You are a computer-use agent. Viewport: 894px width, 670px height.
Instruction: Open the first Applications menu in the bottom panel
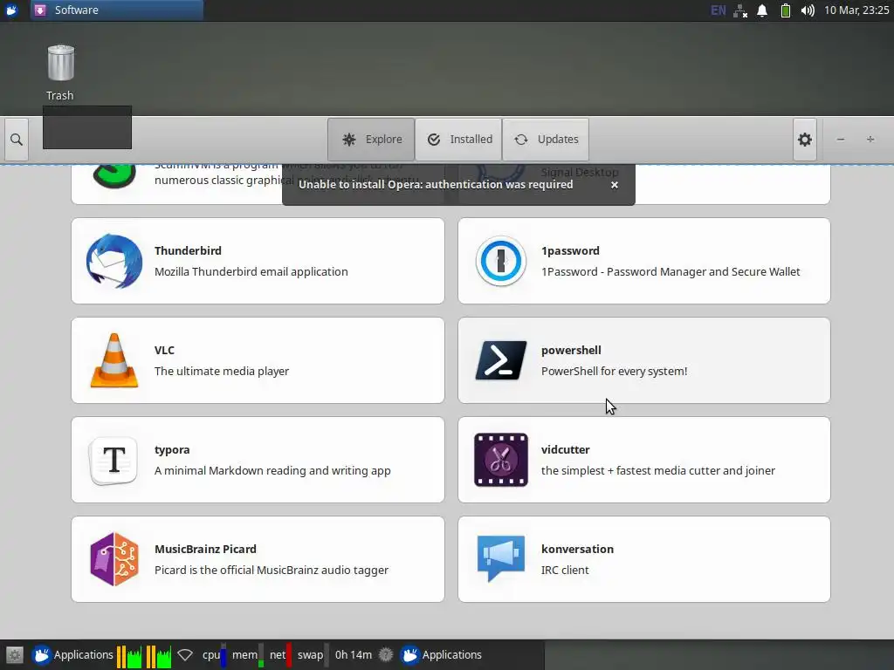tap(72, 655)
